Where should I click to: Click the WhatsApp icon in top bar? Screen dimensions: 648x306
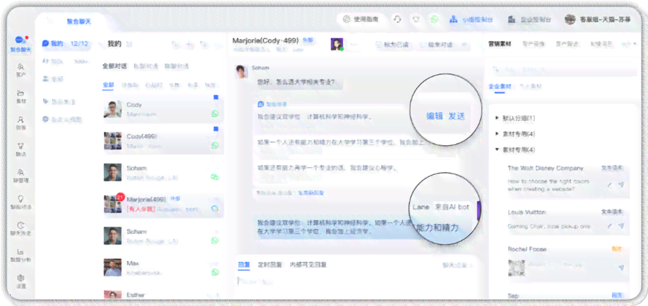coord(434,19)
